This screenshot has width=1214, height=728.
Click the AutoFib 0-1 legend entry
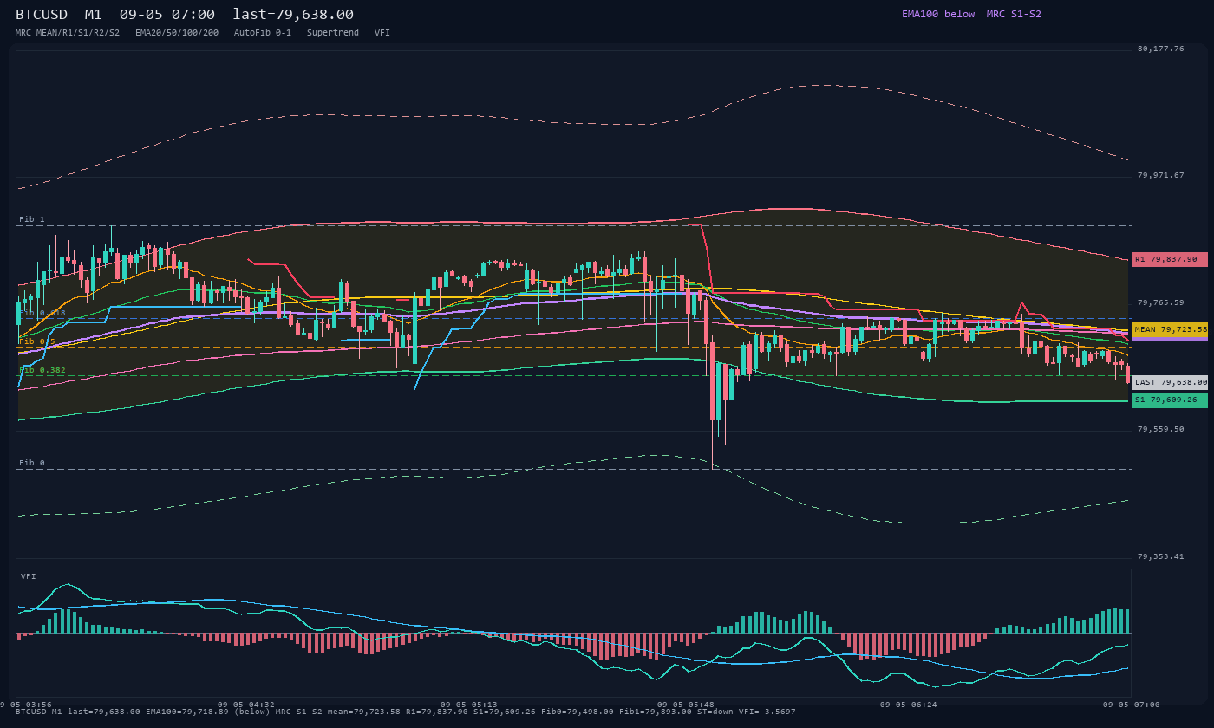[263, 33]
